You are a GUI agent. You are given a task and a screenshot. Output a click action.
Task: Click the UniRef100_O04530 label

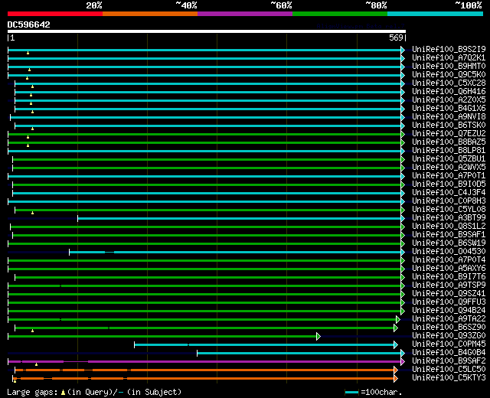click(x=449, y=252)
